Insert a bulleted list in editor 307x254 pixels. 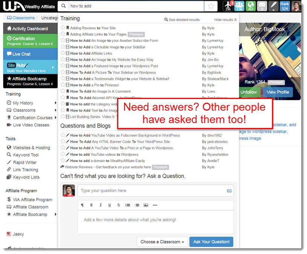pyautogui.click(x=128, y=205)
